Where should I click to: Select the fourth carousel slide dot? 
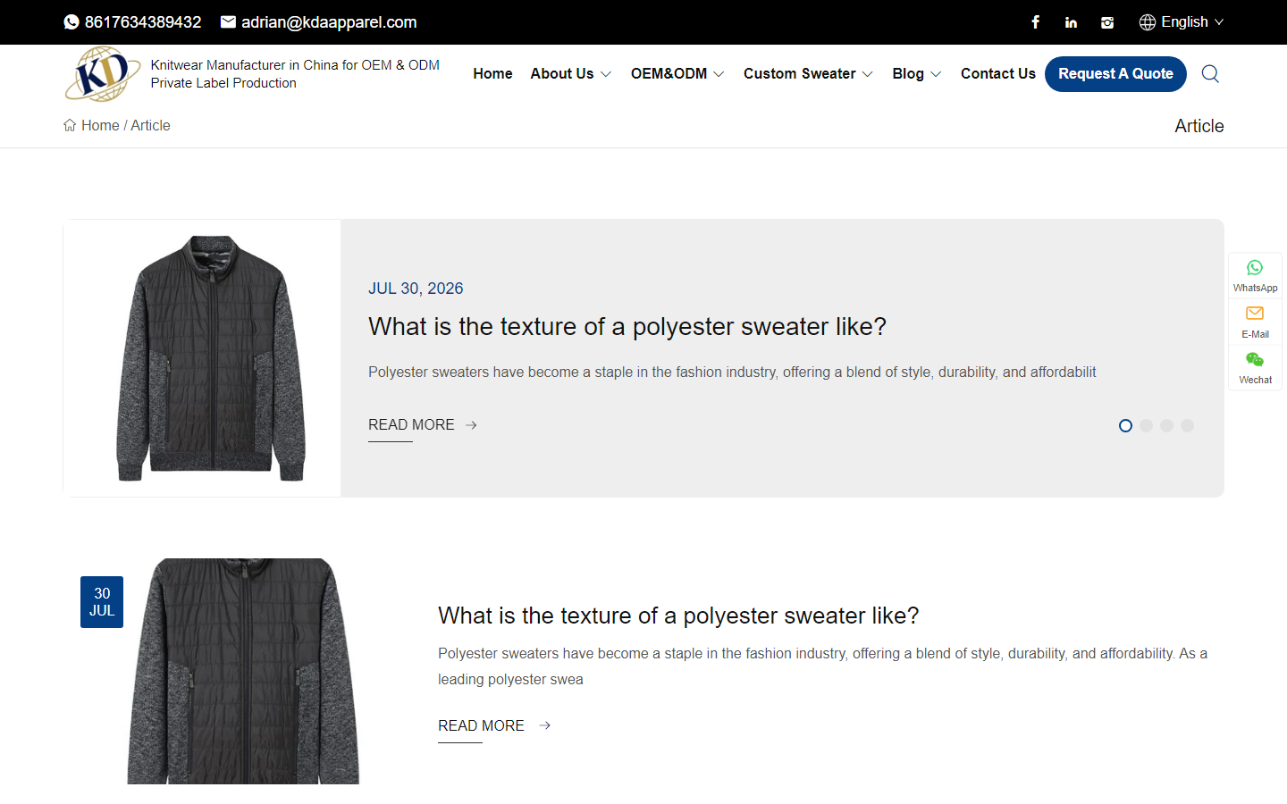tap(1187, 425)
